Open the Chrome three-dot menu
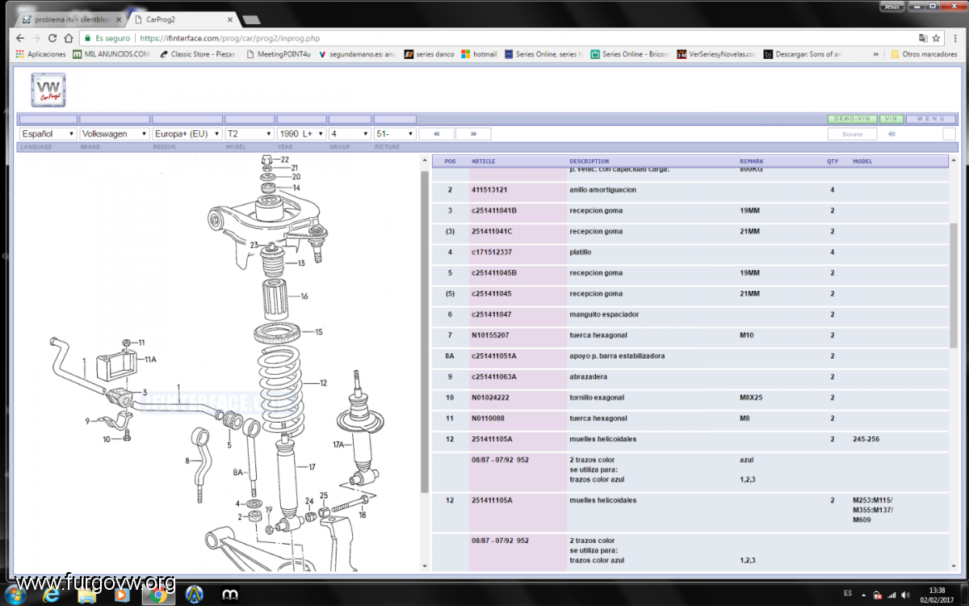 (x=954, y=38)
